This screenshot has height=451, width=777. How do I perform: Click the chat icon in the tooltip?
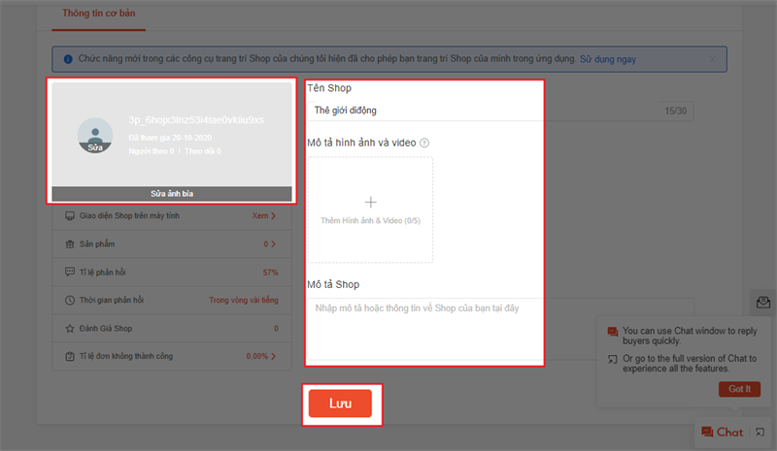point(613,332)
